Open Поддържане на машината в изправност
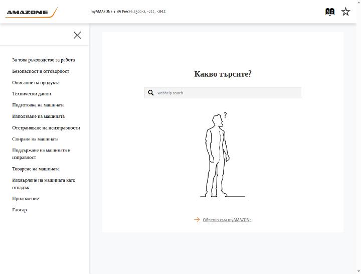Screen dimensions: 361x274 [41, 154]
